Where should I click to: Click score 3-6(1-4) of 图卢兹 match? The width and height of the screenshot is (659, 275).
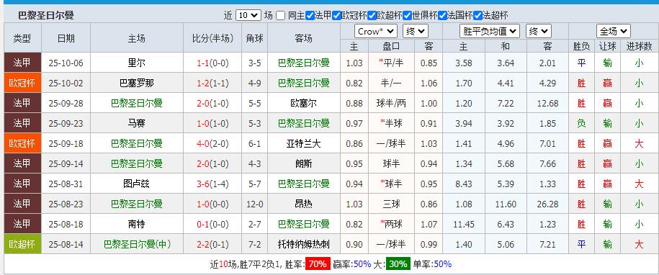coord(212,184)
